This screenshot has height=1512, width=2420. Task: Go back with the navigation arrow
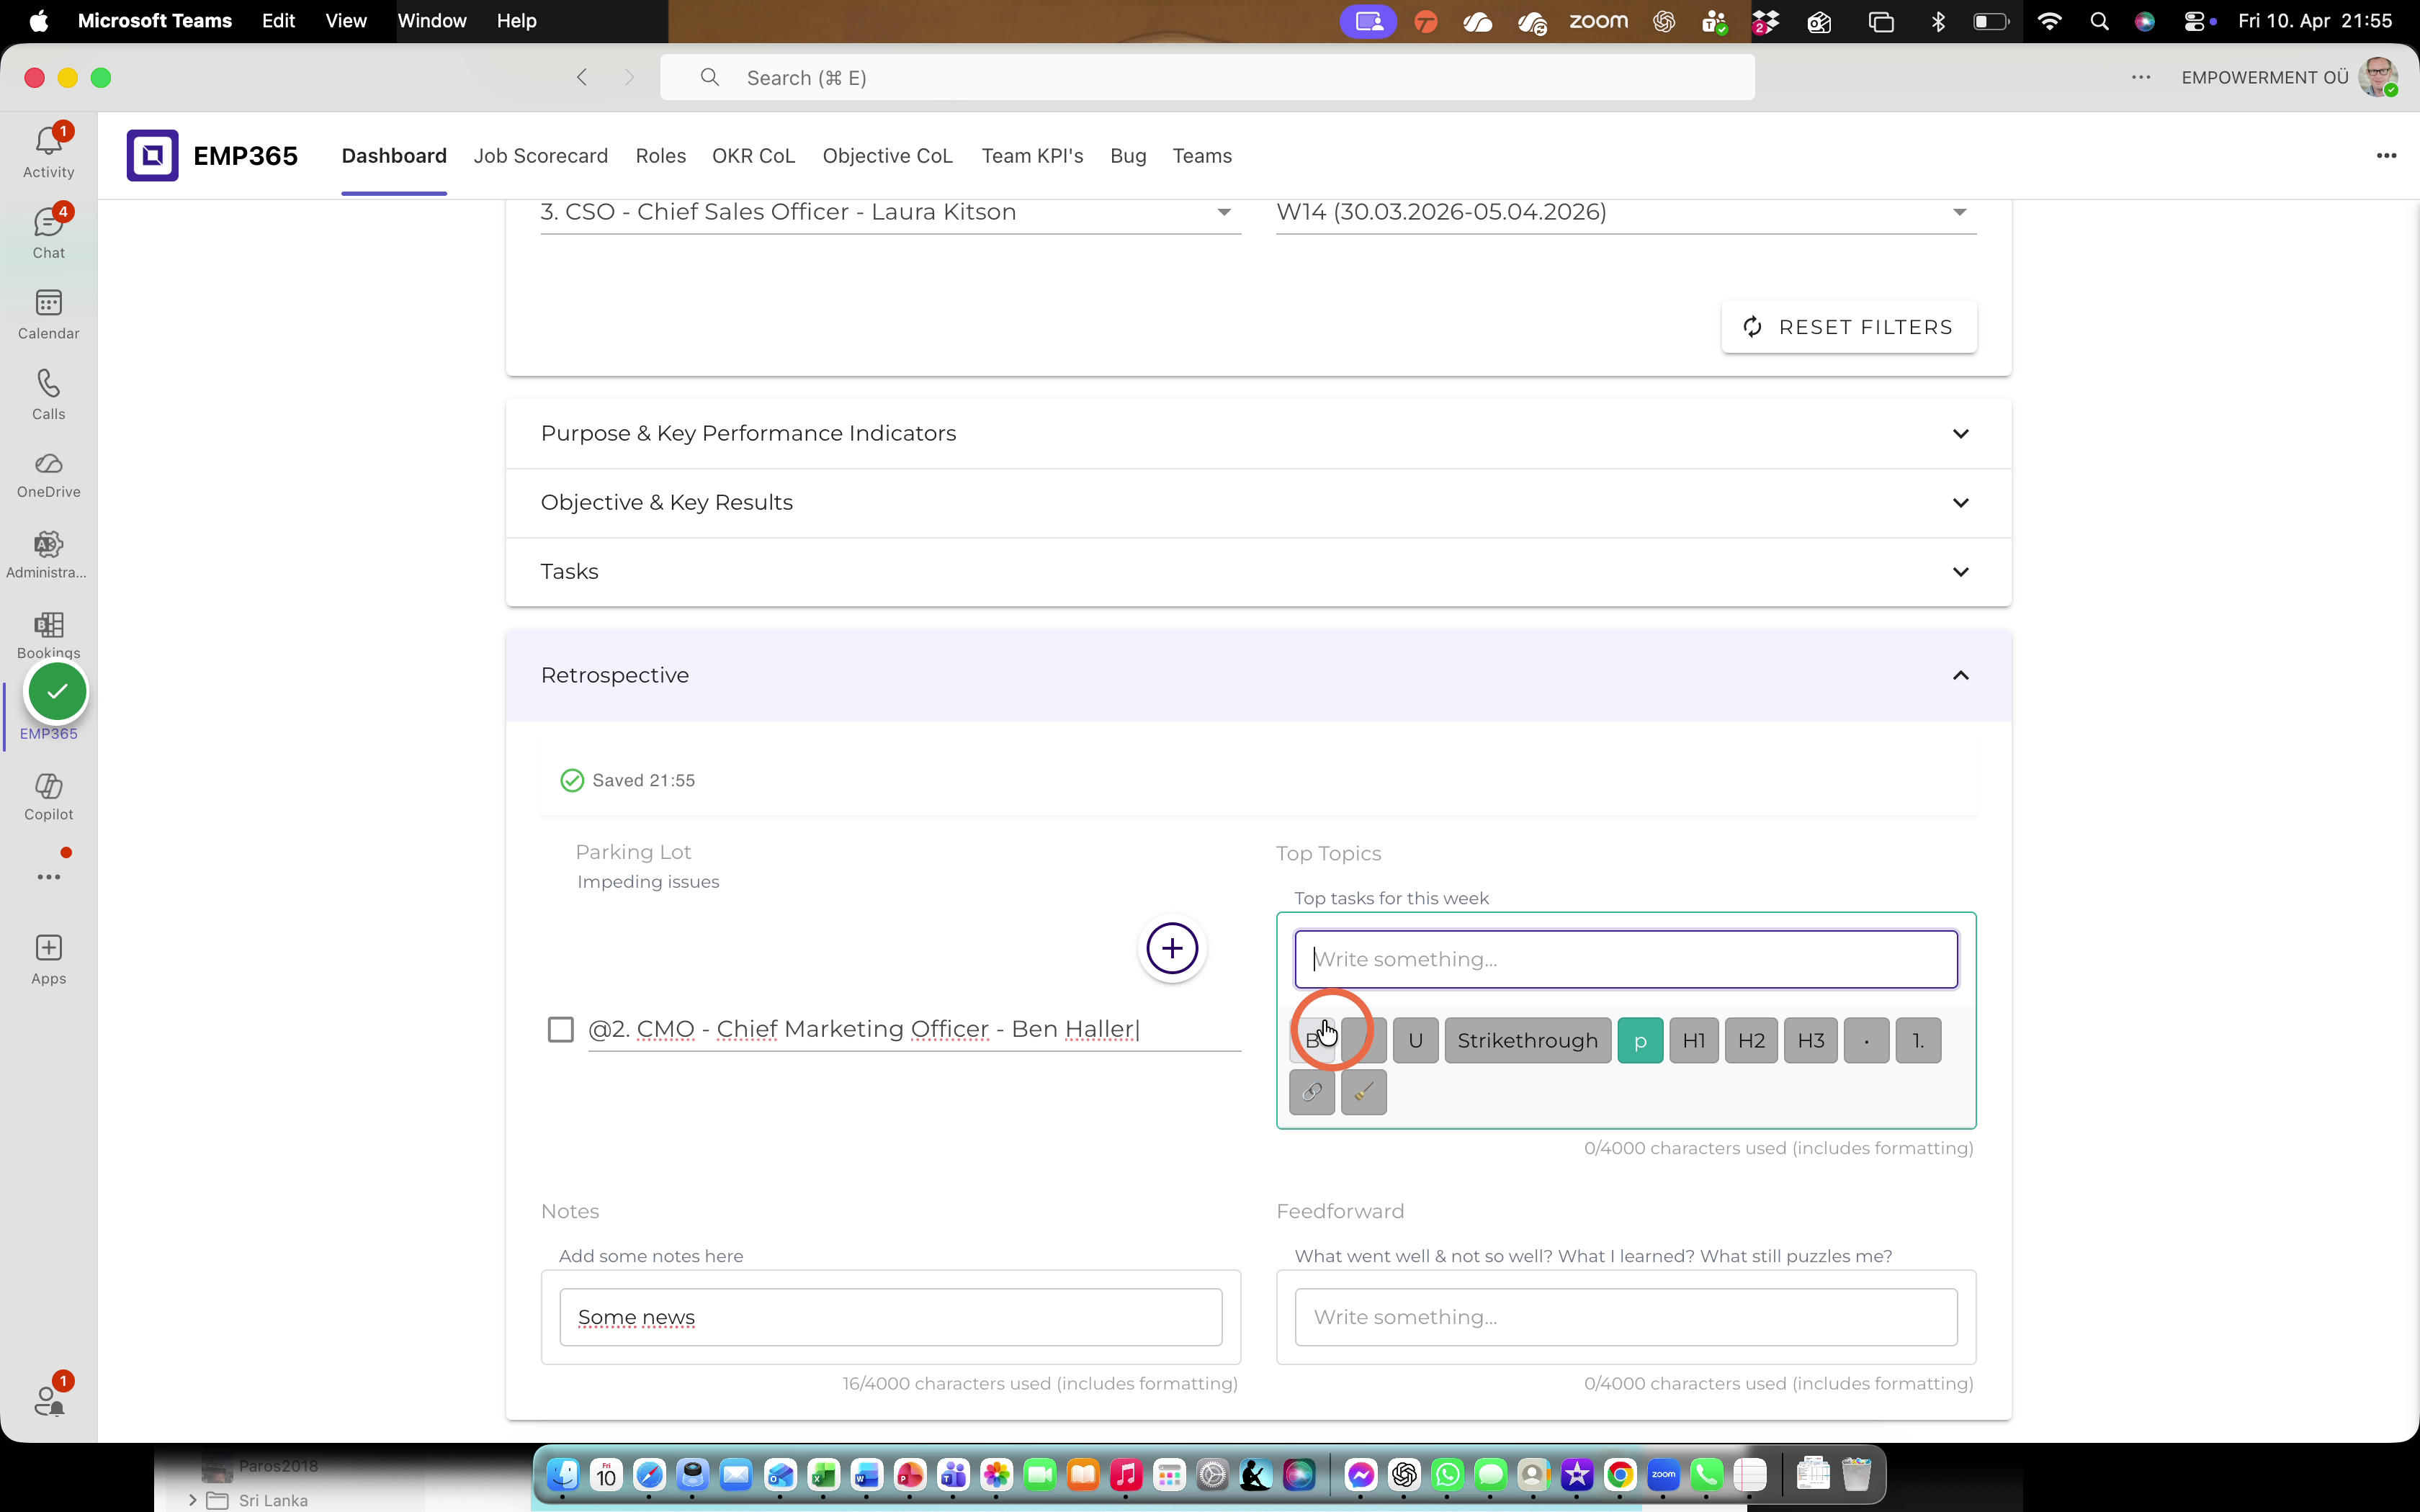coord(582,77)
